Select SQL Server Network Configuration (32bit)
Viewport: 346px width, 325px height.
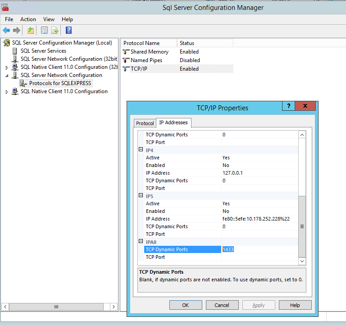pos(68,59)
